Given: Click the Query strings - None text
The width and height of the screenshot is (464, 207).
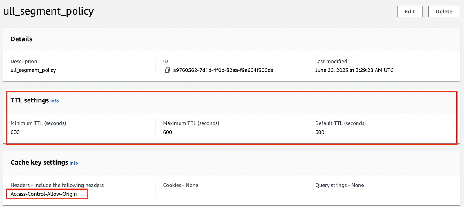Looking at the screenshot, I should pos(339,185).
